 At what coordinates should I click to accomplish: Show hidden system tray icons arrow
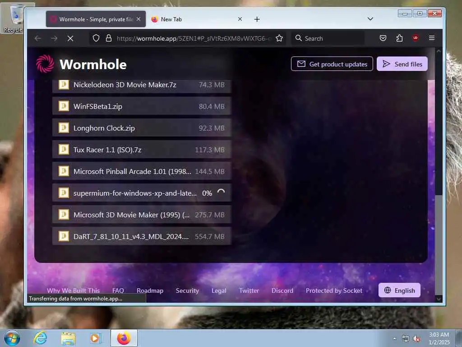coord(394,338)
